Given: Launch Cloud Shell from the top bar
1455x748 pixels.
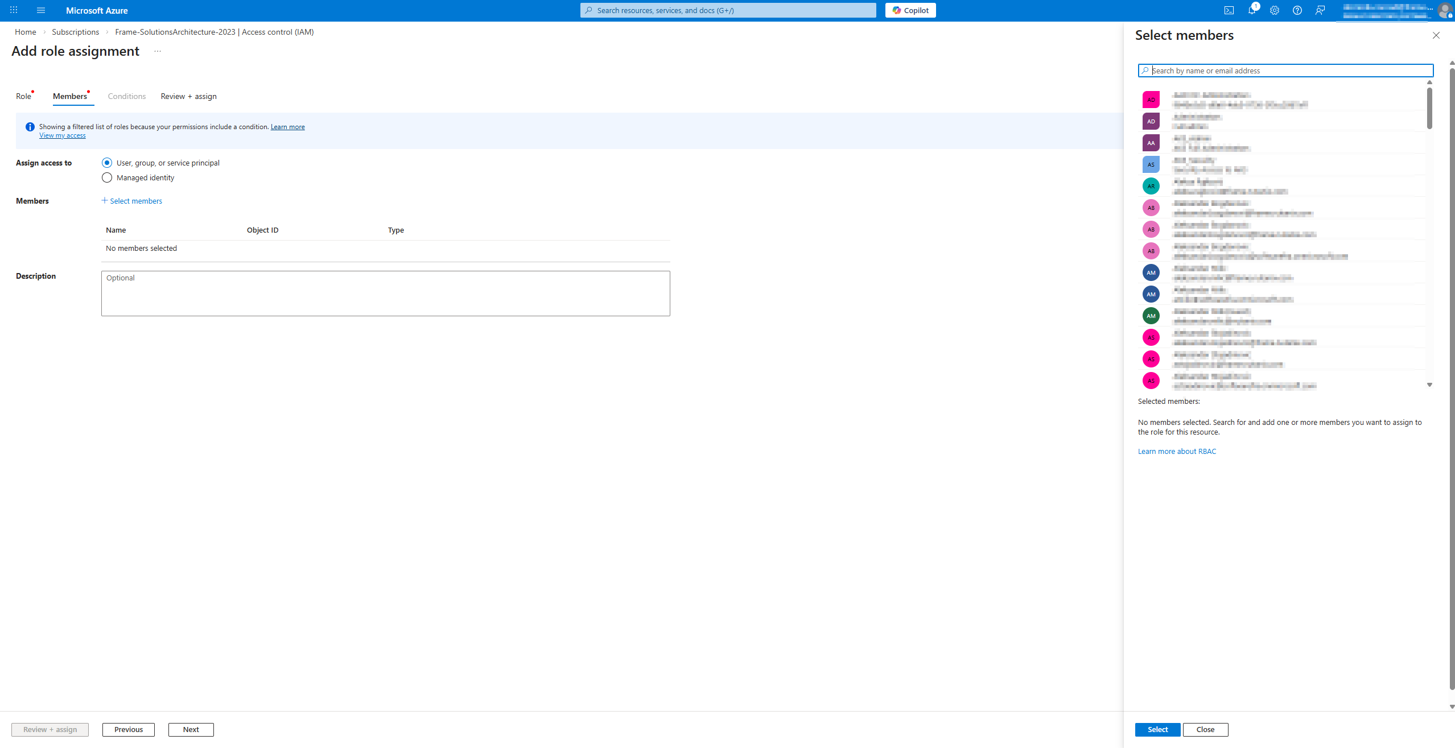Looking at the screenshot, I should pos(1229,10).
